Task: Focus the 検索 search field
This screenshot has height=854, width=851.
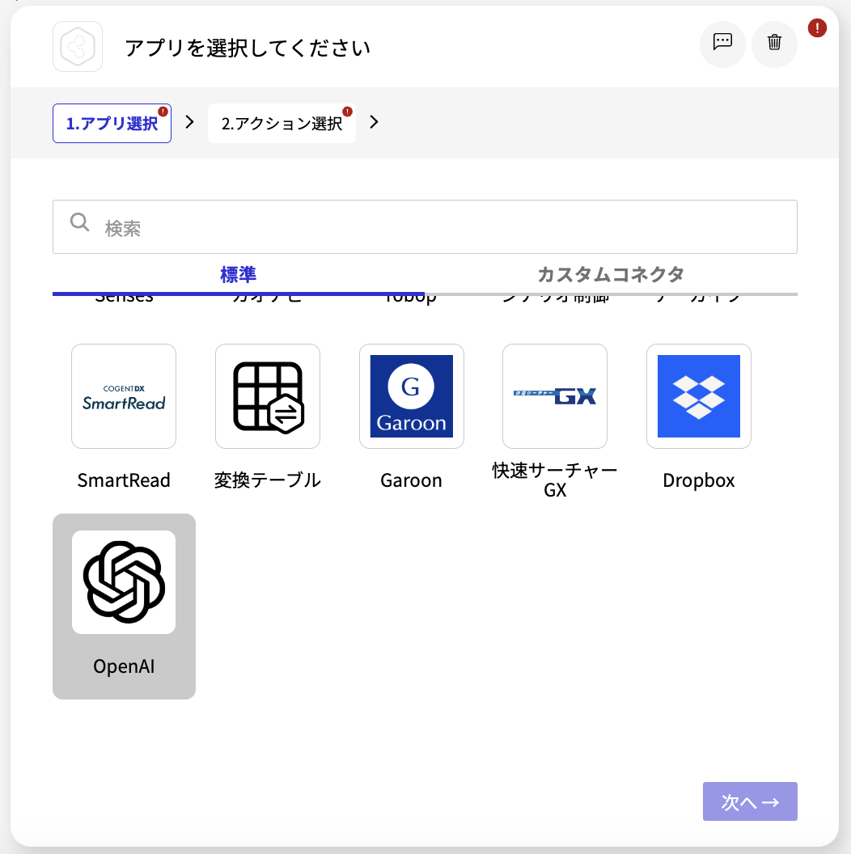Action: (425, 226)
